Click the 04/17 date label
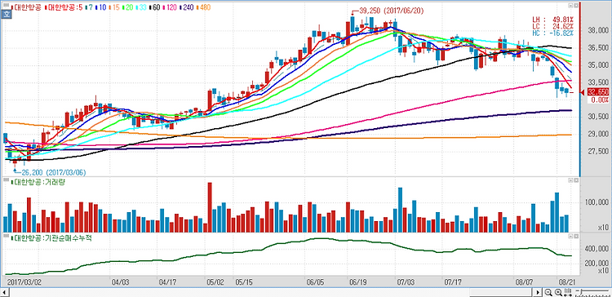This screenshot has height=297, width=612. 168,281
